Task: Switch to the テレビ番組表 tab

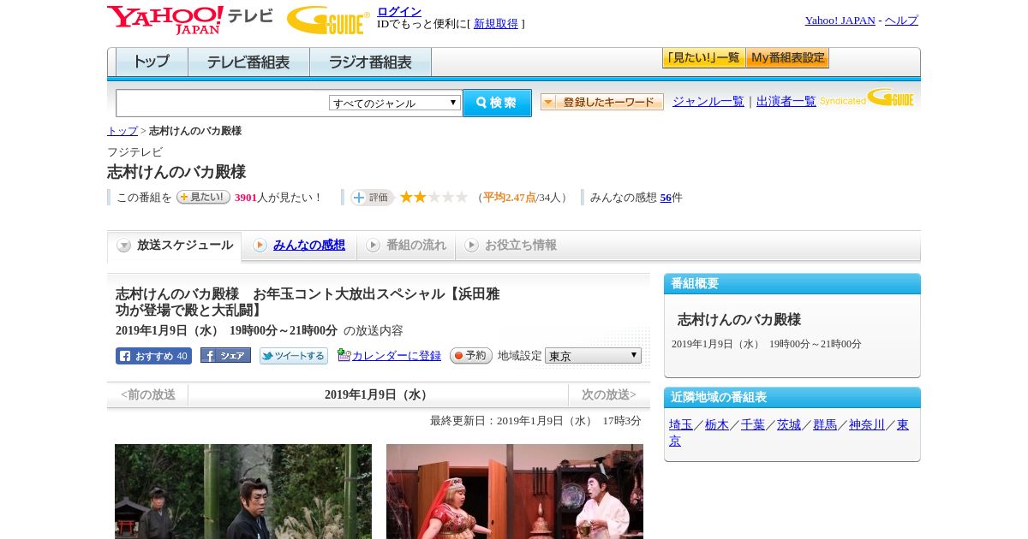Action: pyautogui.click(x=248, y=62)
